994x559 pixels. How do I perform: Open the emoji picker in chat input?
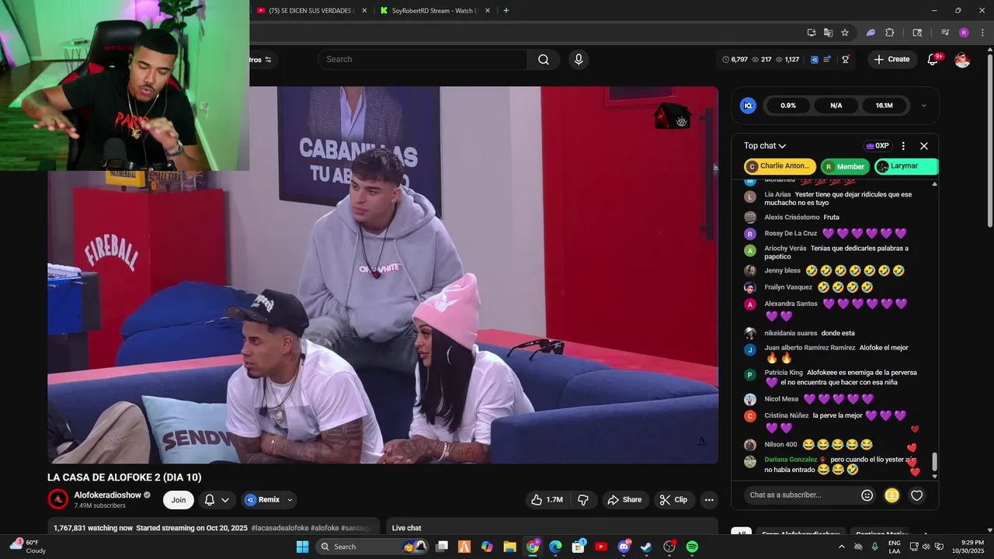click(867, 495)
